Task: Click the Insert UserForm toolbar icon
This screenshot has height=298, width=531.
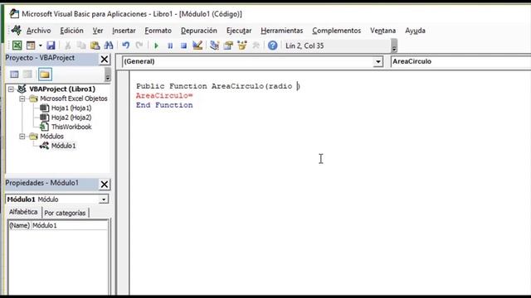Action: (x=31, y=46)
